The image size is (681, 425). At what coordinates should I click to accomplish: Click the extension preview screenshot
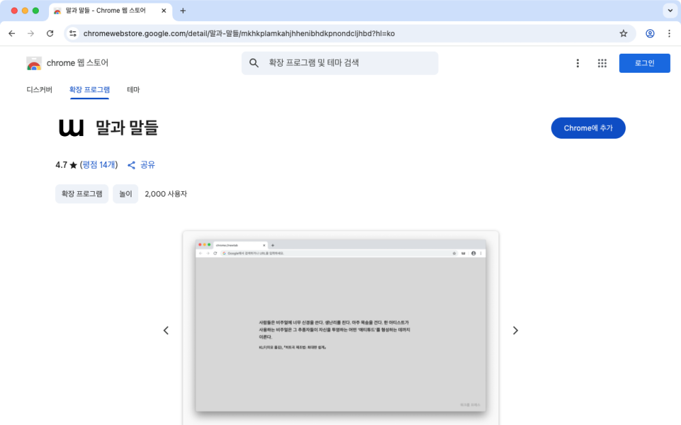[x=340, y=325]
